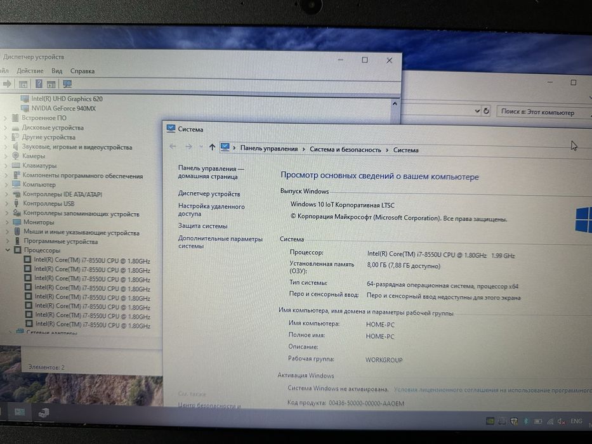
Task: Click the Wi-Fi network tray icon
Action: pyautogui.click(x=550, y=421)
